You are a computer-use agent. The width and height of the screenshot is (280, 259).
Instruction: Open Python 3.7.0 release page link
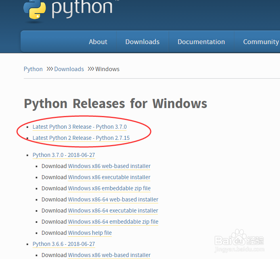tap(64, 155)
